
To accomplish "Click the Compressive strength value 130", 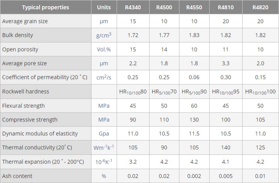I will (194, 120).
